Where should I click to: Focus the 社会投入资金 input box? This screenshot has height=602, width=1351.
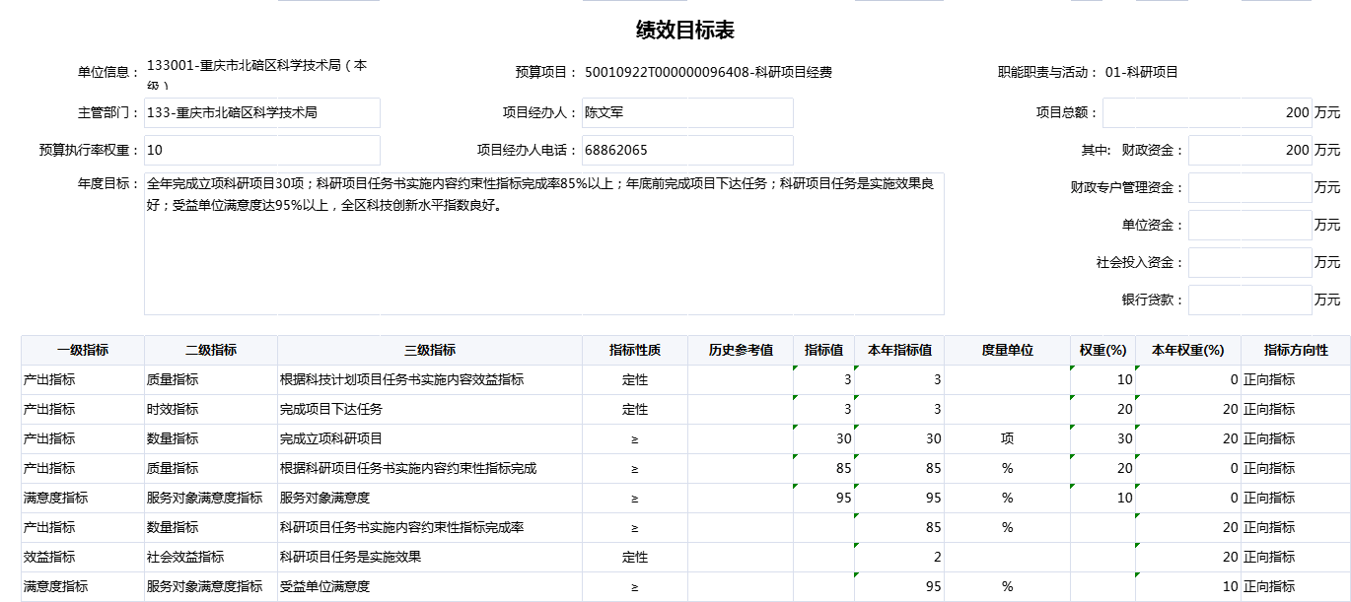click(1249, 262)
